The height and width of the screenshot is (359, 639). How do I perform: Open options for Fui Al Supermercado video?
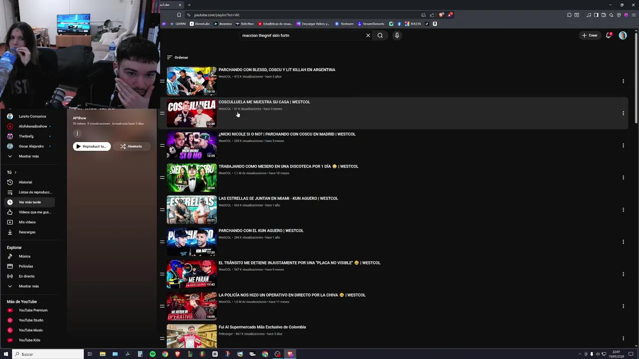623,338
